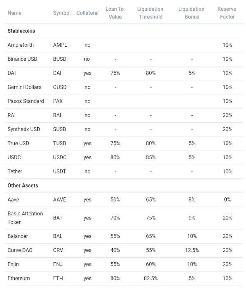Click the Basic Attention Token name
This screenshot has width=246, height=288.
click(x=25, y=218)
